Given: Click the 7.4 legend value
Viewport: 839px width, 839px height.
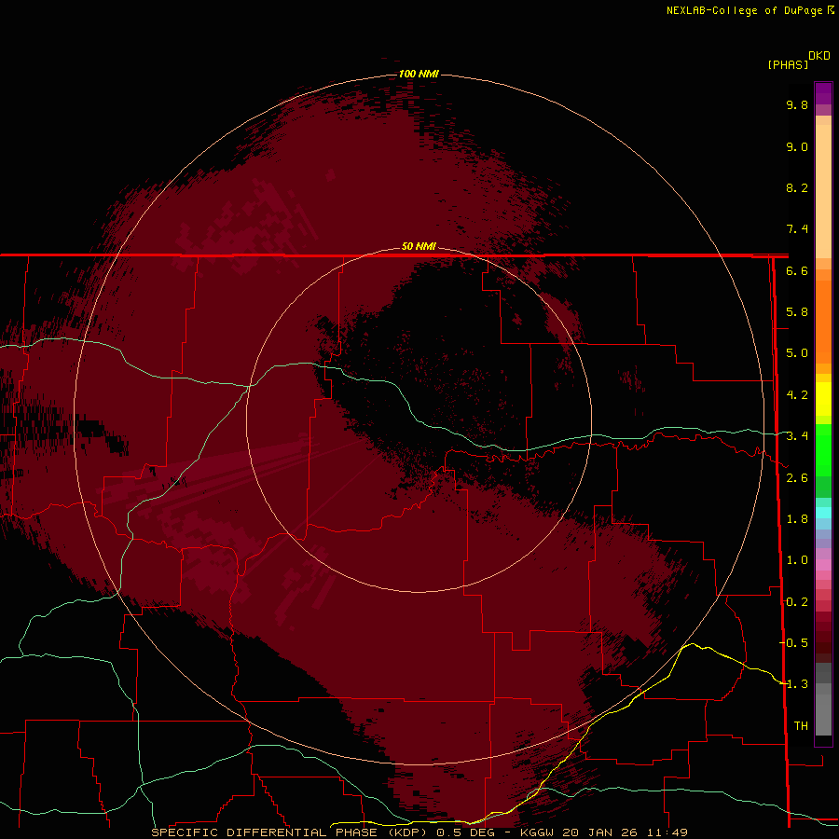Looking at the screenshot, I should (797, 229).
